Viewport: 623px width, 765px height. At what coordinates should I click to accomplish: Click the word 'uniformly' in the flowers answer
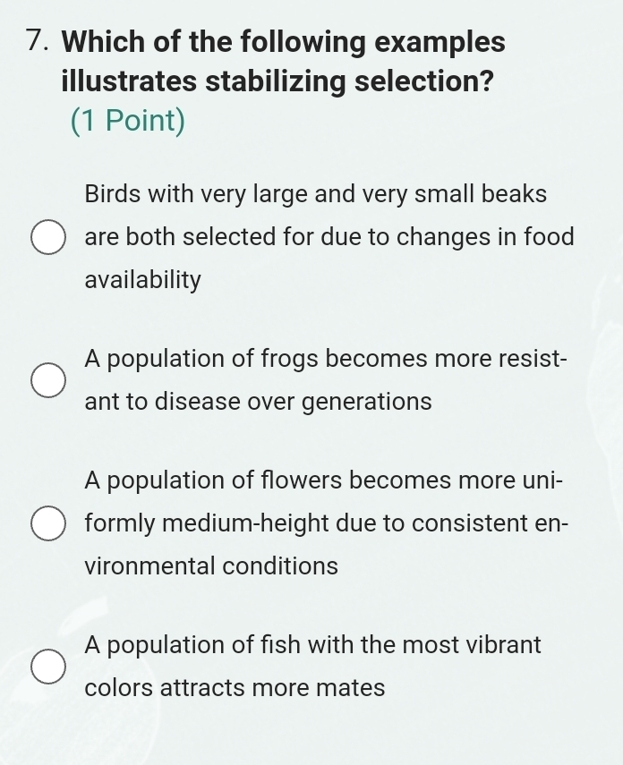116,523
